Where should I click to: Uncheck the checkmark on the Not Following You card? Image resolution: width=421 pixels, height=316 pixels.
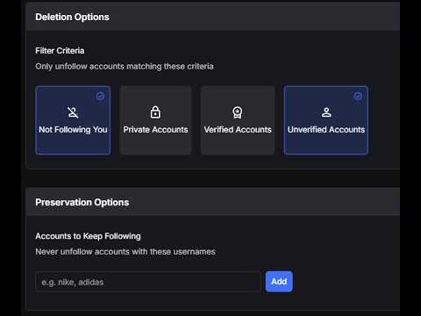tap(100, 96)
